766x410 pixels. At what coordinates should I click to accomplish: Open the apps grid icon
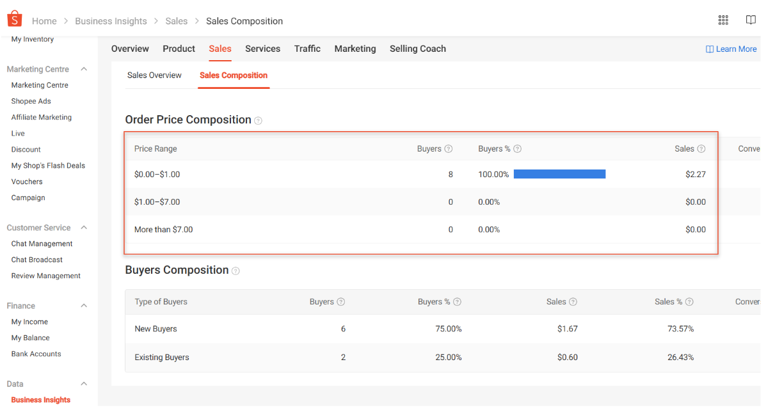pos(723,20)
